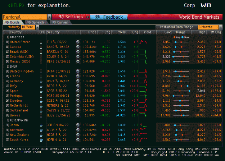
Task: Click the round icon beside DBR1 3/4 07/22
Action: [78, 81]
